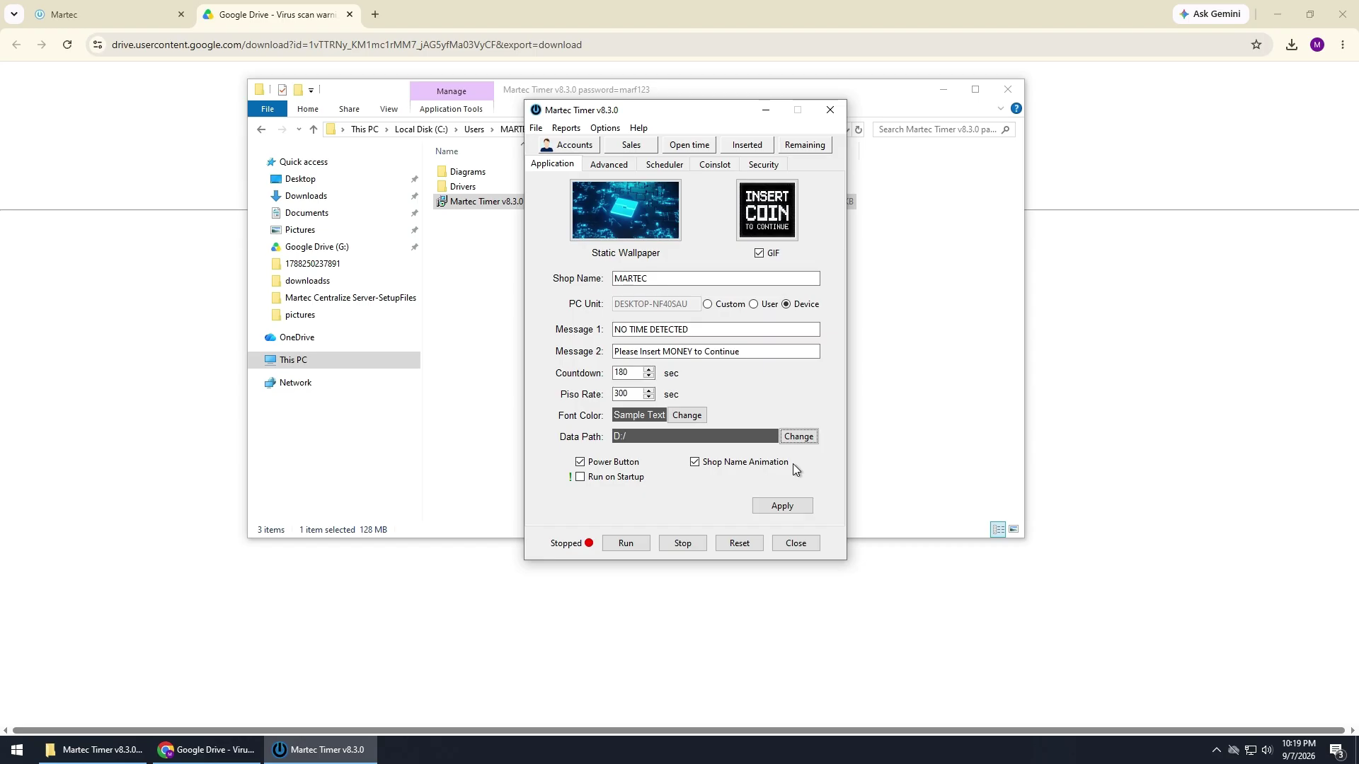Switch to the Advanced tab

click(609, 165)
